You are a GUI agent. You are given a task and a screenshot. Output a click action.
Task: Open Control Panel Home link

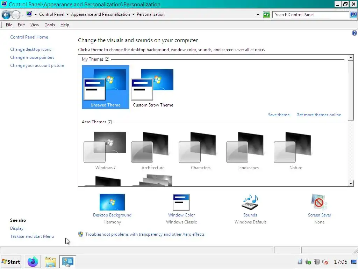point(29,37)
